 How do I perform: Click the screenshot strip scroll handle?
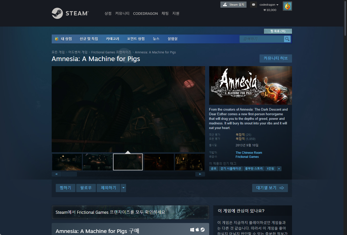point(69,174)
